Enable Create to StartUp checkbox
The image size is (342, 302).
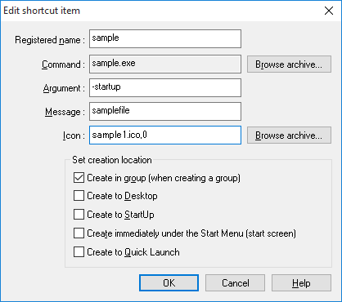click(x=79, y=215)
